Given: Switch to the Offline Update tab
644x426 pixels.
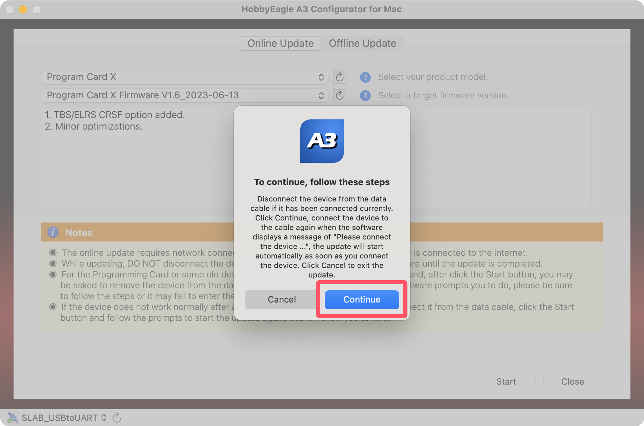Looking at the screenshot, I should point(362,43).
